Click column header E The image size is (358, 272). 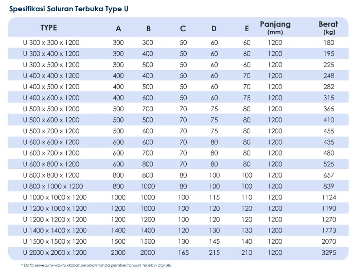(247, 28)
